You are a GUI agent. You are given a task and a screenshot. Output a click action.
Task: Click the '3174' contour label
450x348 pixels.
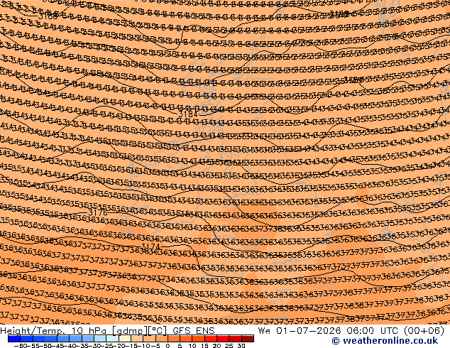click(150, 246)
